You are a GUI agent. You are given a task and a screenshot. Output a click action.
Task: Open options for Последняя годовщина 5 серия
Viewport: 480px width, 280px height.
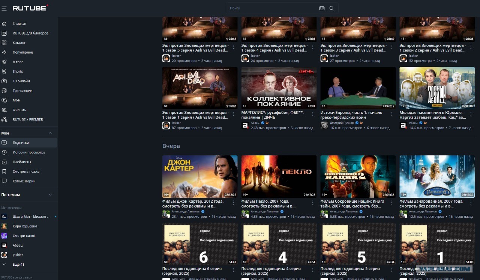392,270
